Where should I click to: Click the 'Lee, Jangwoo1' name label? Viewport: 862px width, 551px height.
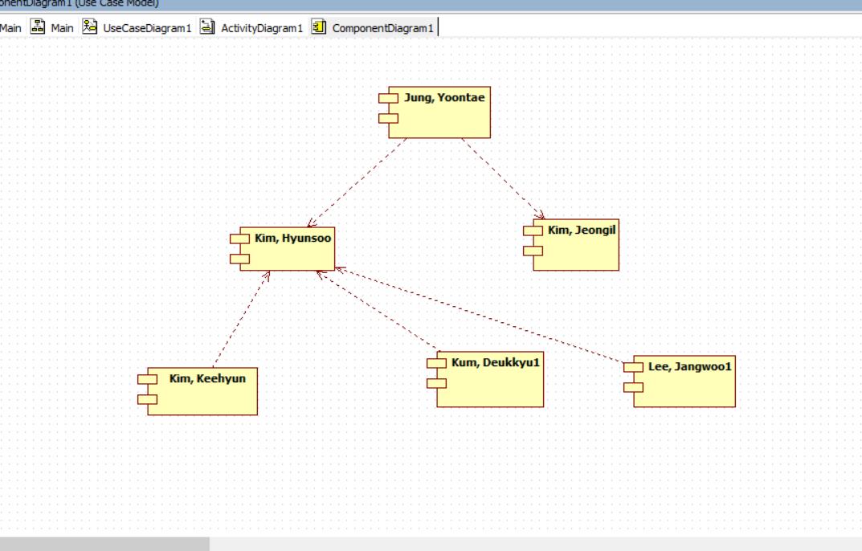(x=689, y=366)
